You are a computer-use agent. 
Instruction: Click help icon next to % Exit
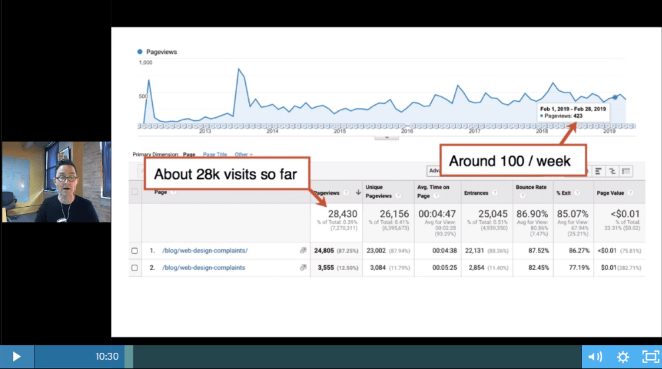577,193
